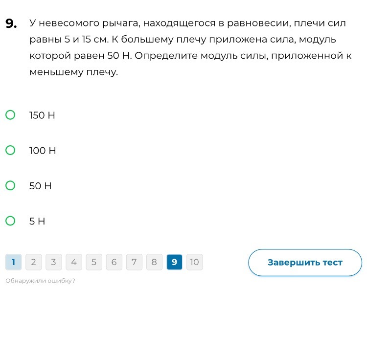The width and height of the screenshot is (367, 356).
Task: Click the Завершить тест button
Action: click(x=305, y=263)
